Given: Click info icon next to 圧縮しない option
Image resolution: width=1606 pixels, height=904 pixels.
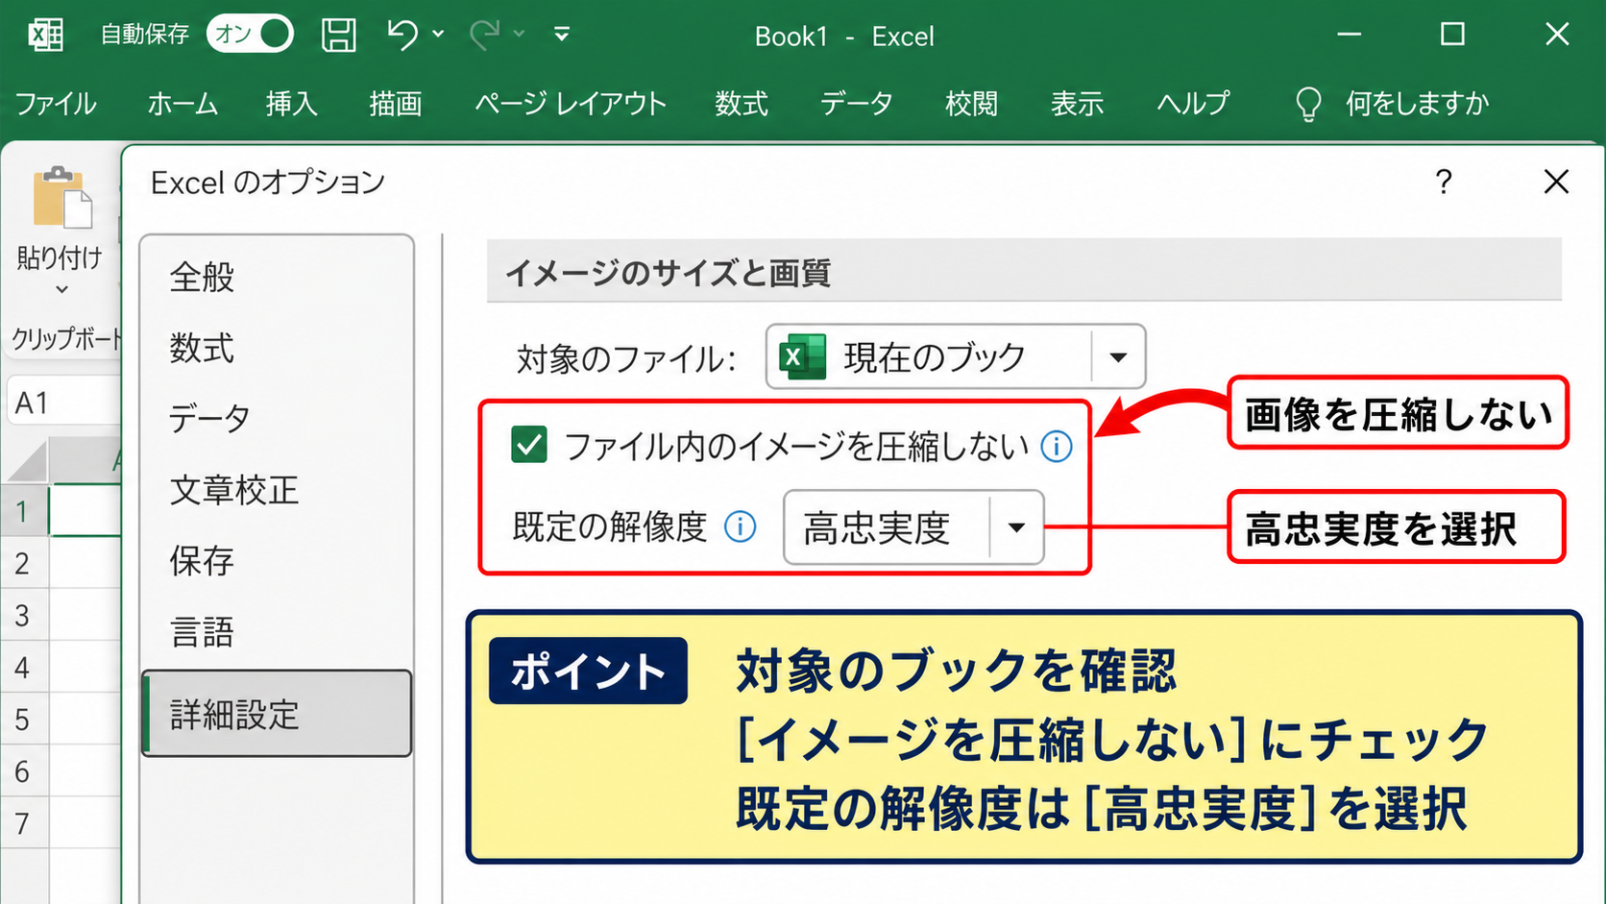Looking at the screenshot, I should pos(1057,446).
